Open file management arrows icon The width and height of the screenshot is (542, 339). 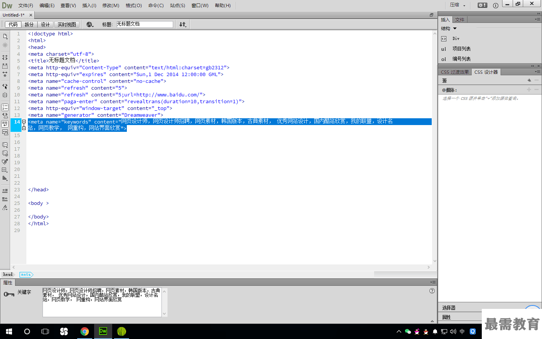pos(183,24)
